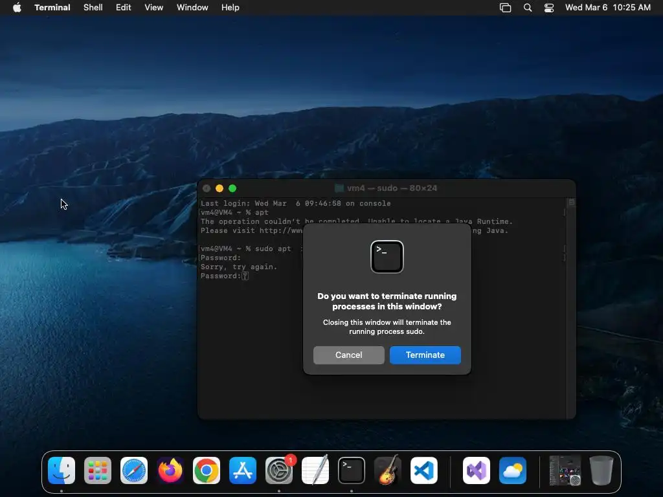
Task: Click the 'vm4 — sudo — 80×24' window title
Action: pos(392,188)
